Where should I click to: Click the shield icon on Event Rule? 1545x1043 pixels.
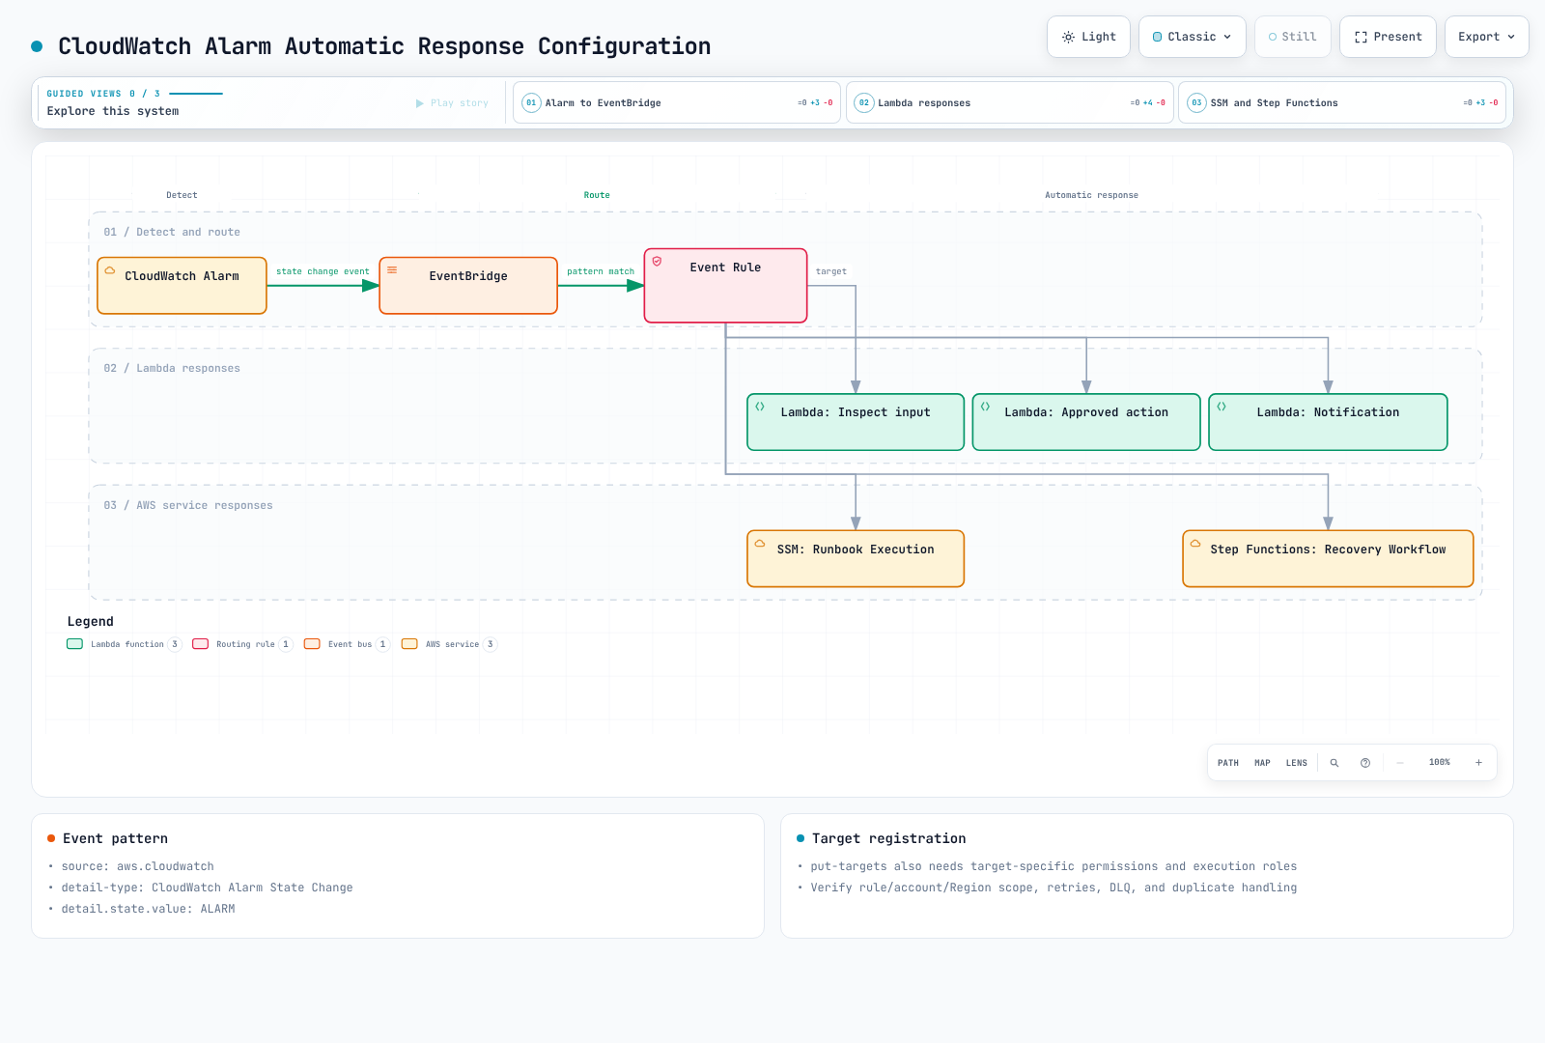[657, 262]
